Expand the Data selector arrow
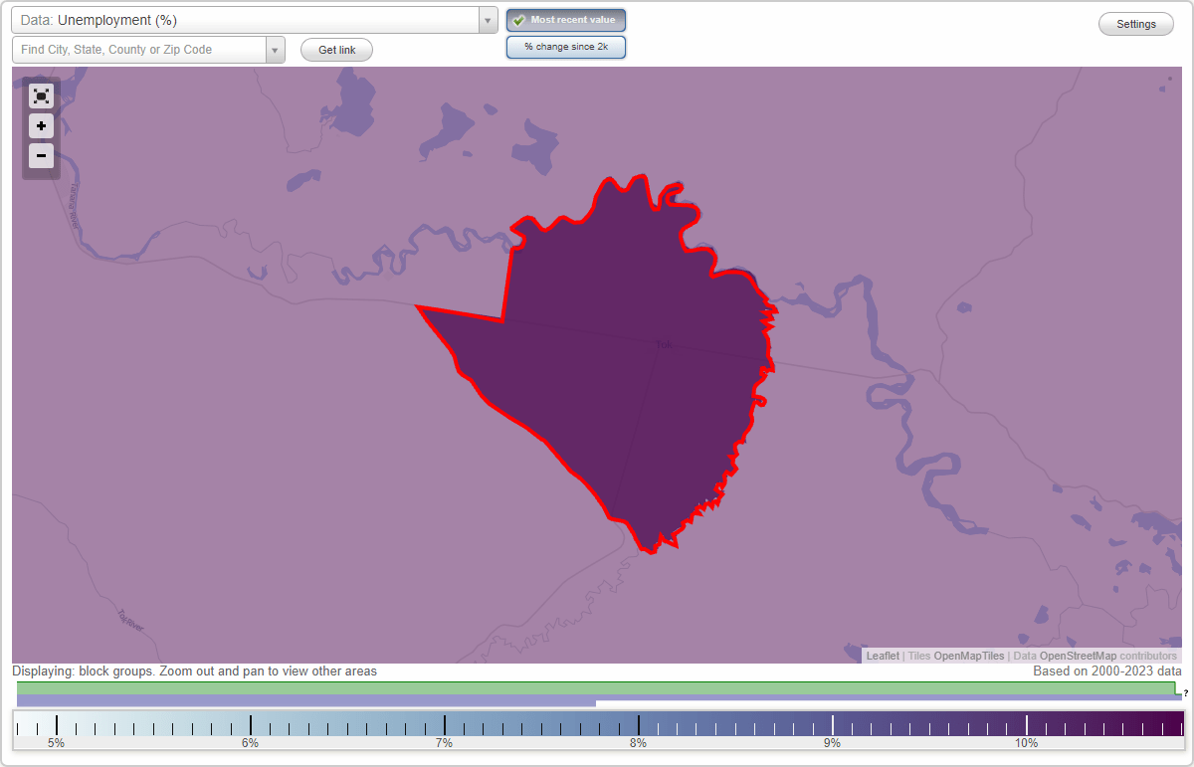This screenshot has height=767, width=1194. [488, 20]
